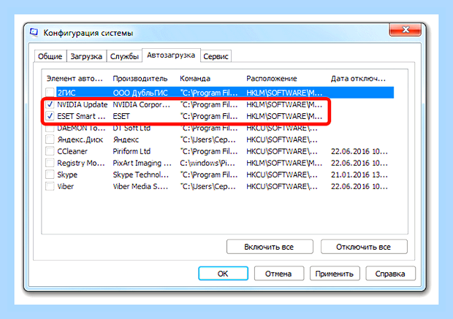
Task: Tick the Яндекс.Диск startup checkbox
Action: point(50,139)
